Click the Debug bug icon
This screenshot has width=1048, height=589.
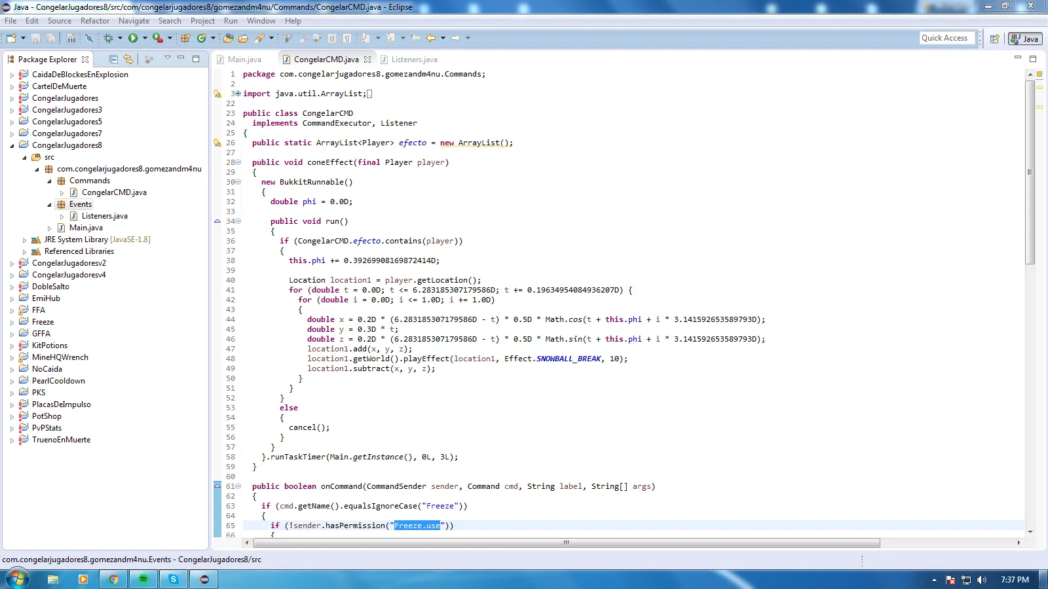pyautogui.click(x=108, y=38)
